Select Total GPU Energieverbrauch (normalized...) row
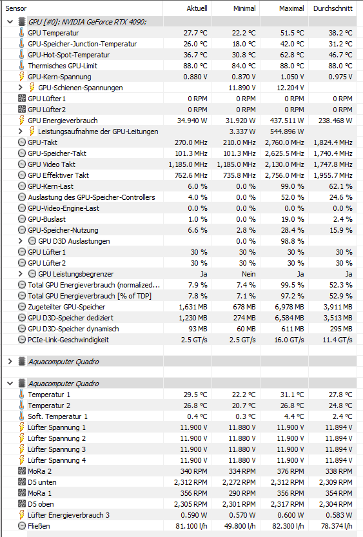Screen dimensions: 363x537 (x=179, y=285)
